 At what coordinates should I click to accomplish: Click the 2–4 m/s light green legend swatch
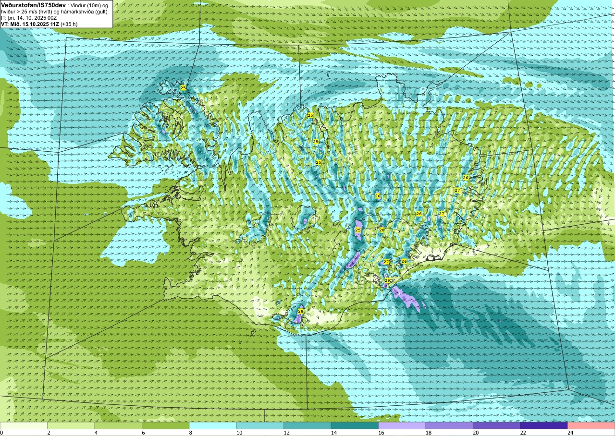(x=71, y=425)
